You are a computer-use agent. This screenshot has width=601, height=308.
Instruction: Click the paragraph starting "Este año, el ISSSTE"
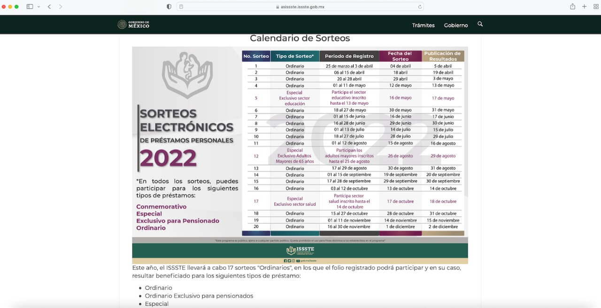pos(297,272)
